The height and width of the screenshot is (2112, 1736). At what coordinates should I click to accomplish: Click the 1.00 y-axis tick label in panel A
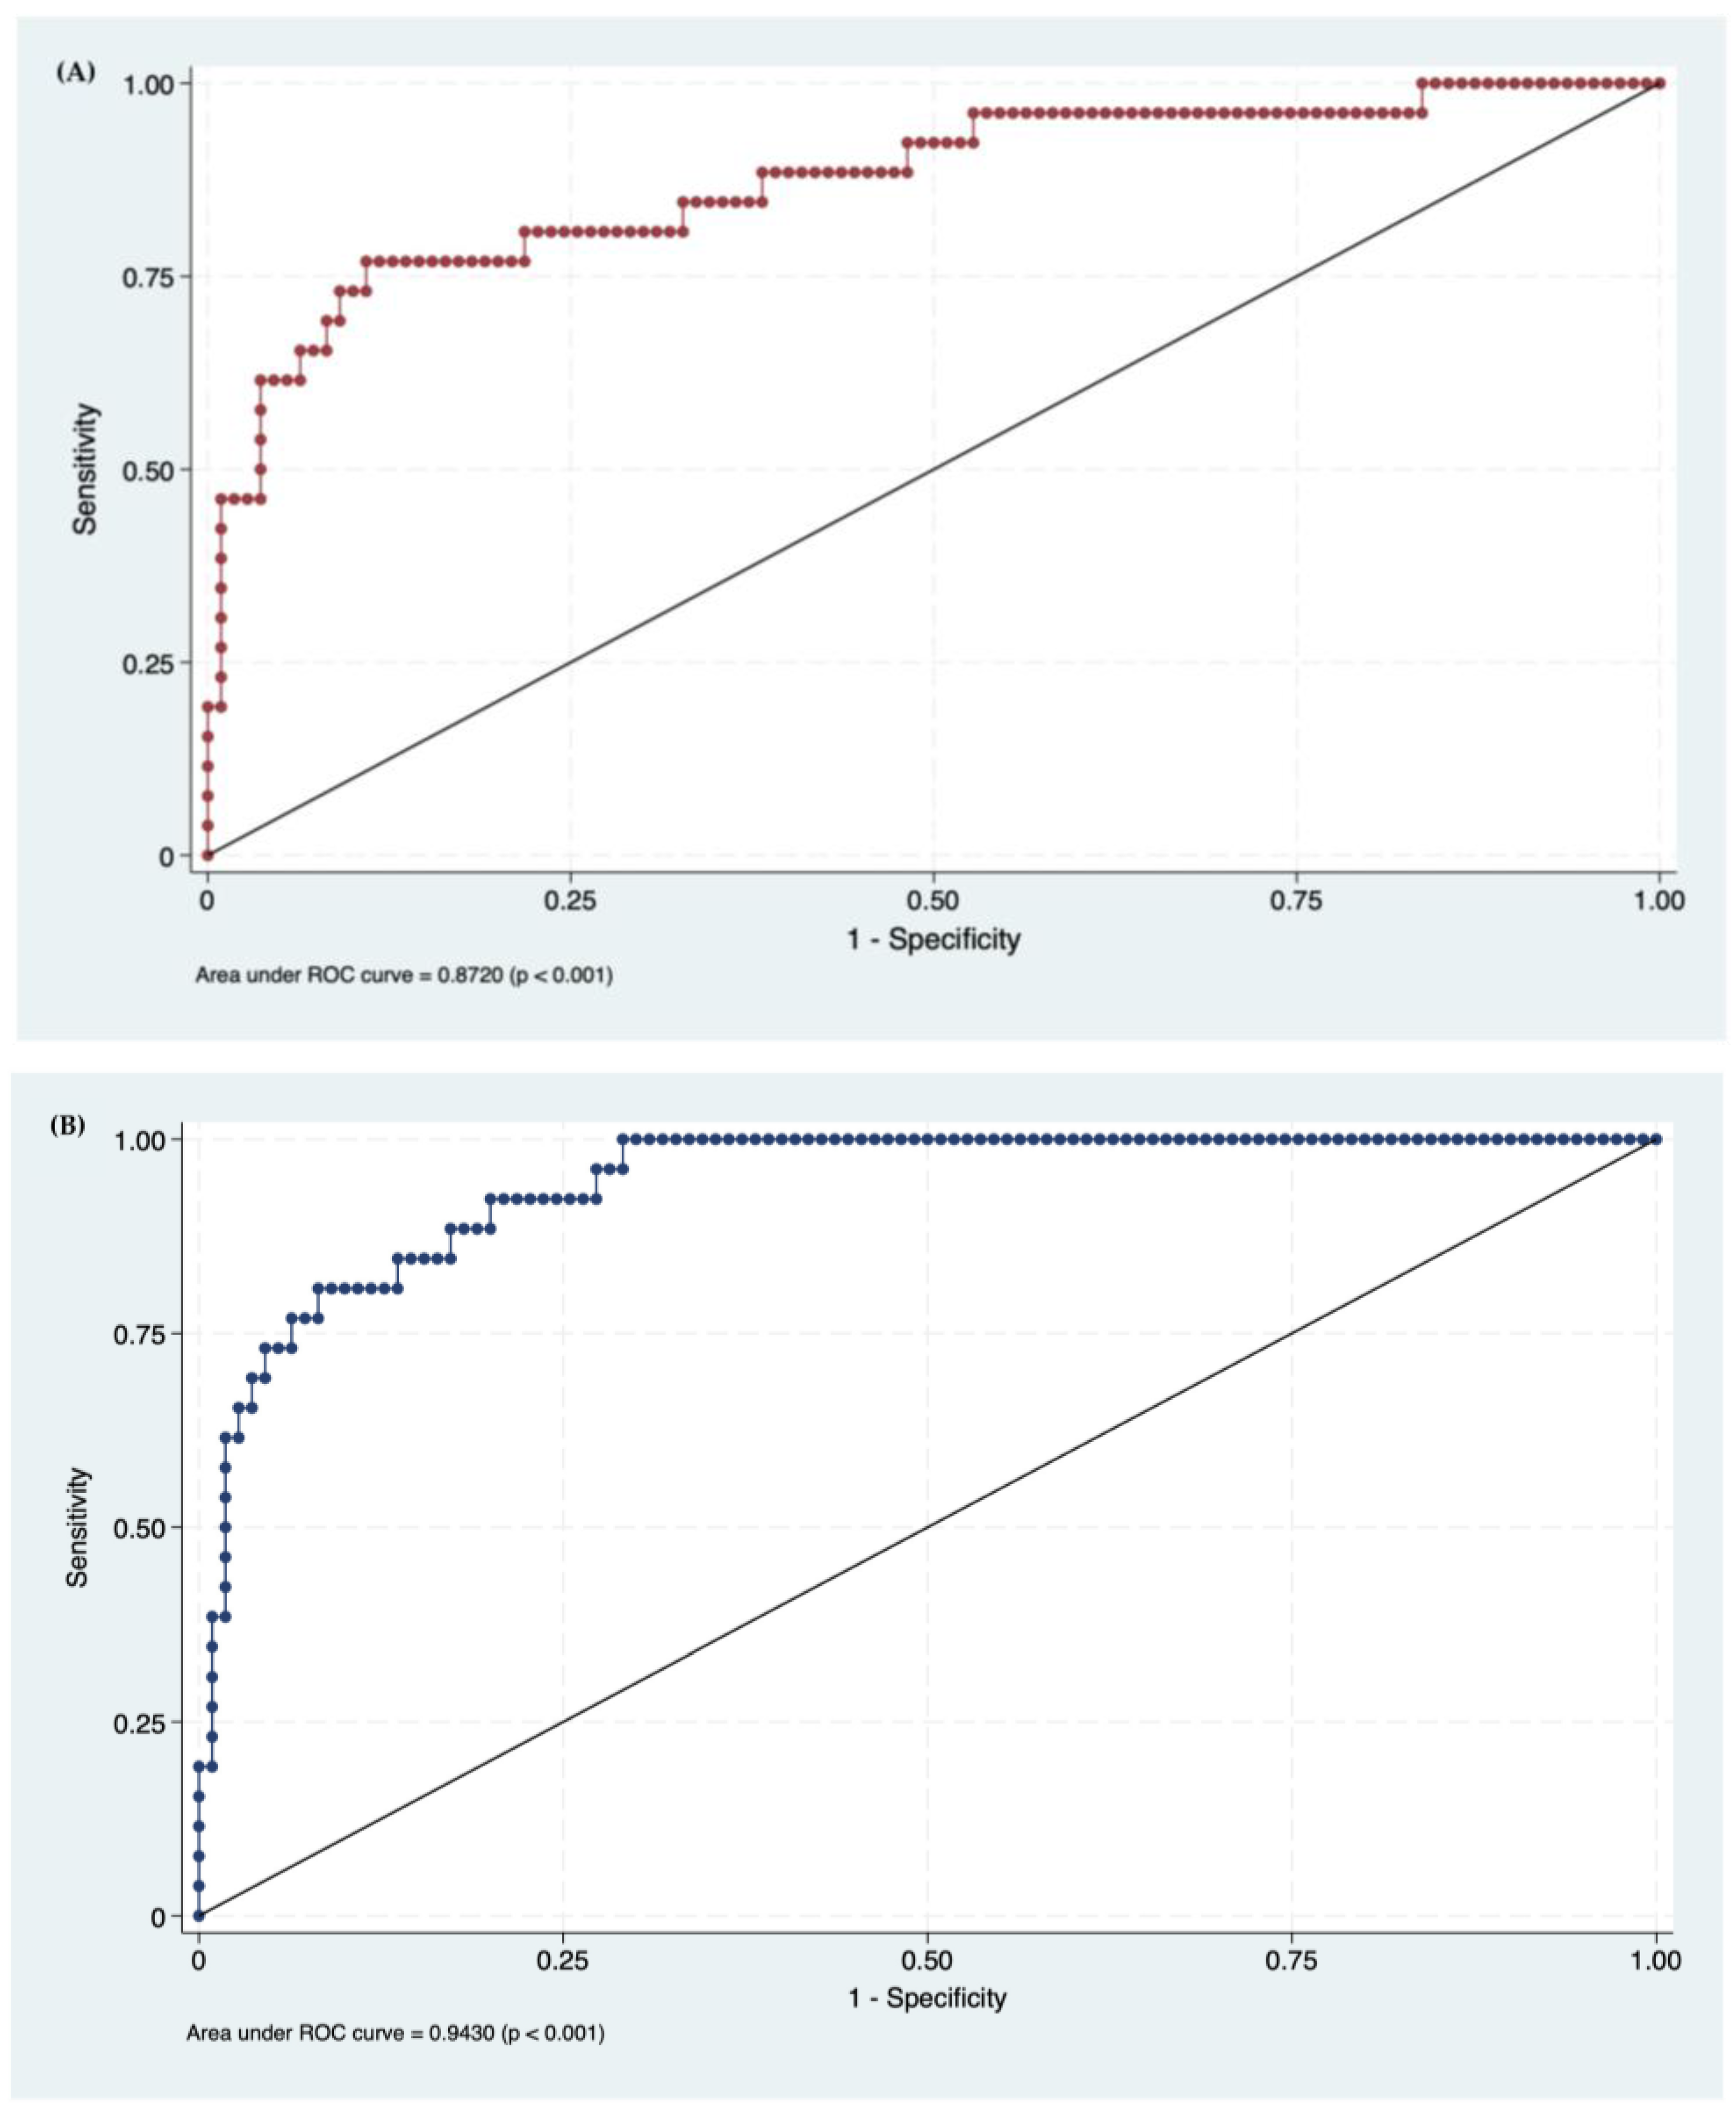pyautogui.click(x=149, y=84)
